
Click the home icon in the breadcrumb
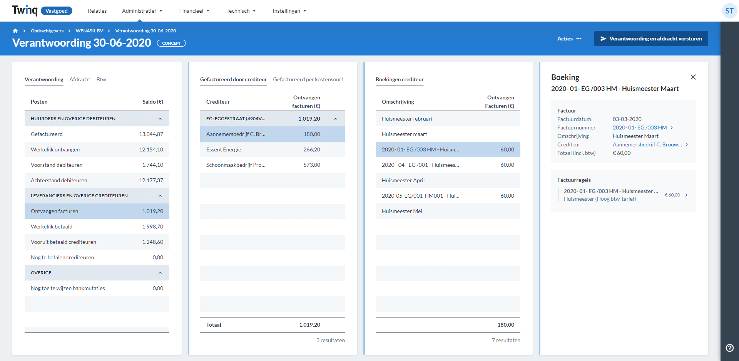[15, 31]
